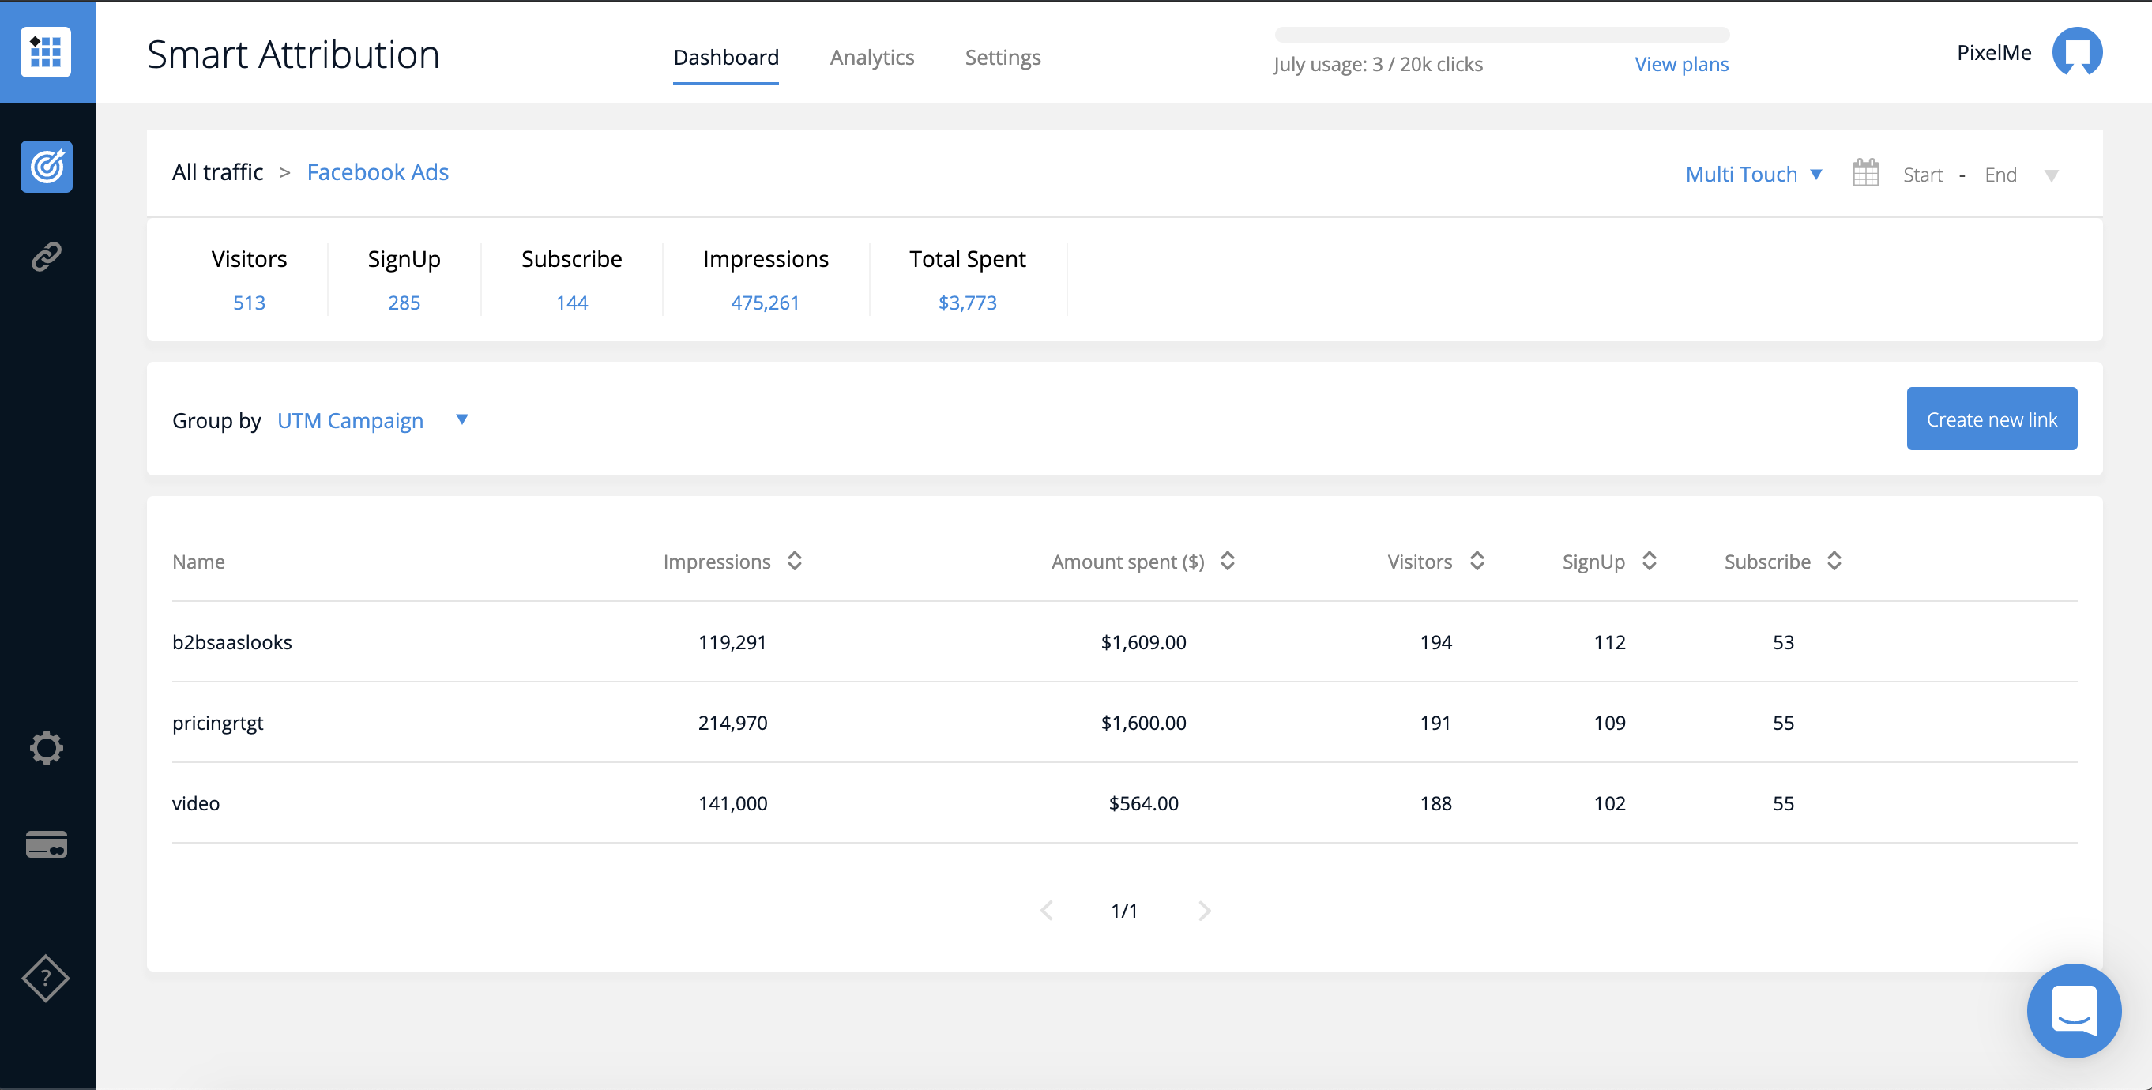Select the attribution target icon in sidebar
2152x1090 pixels.
click(x=47, y=166)
